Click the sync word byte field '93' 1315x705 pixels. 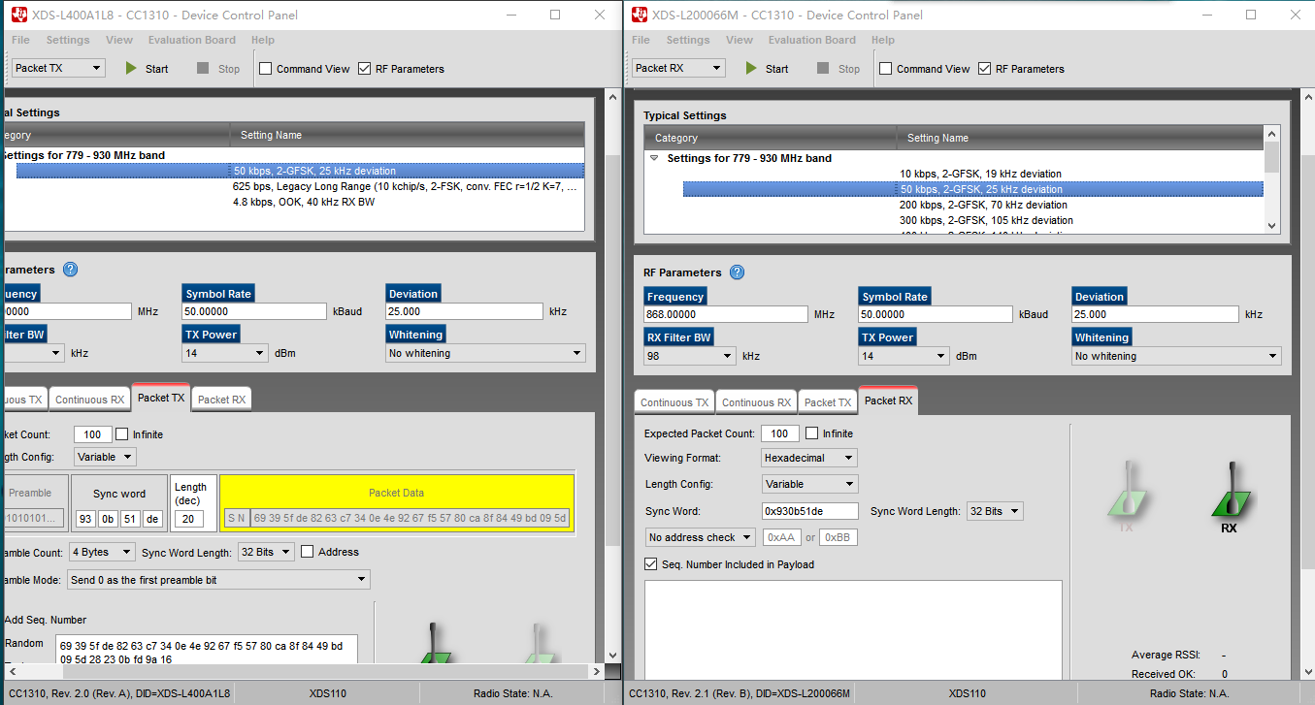[86, 519]
